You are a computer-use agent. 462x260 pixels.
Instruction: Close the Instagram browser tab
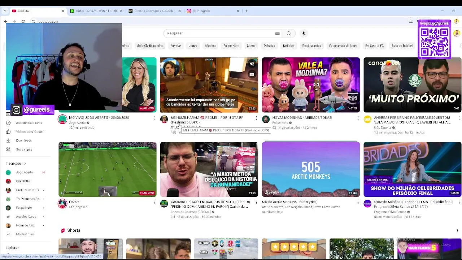tap(237, 11)
